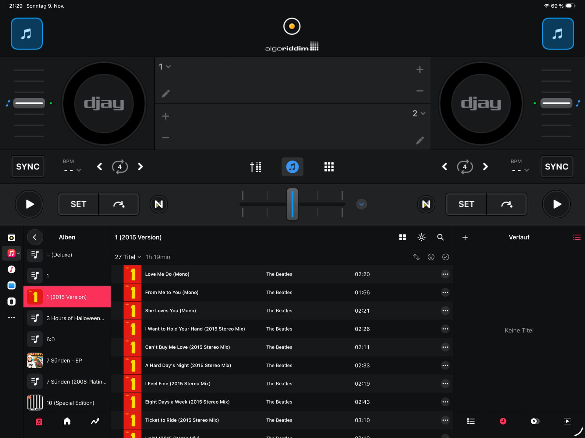Image resolution: width=585 pixels, height=438 pixels.
Task: Click the crossfader handle
Action: 292,204
